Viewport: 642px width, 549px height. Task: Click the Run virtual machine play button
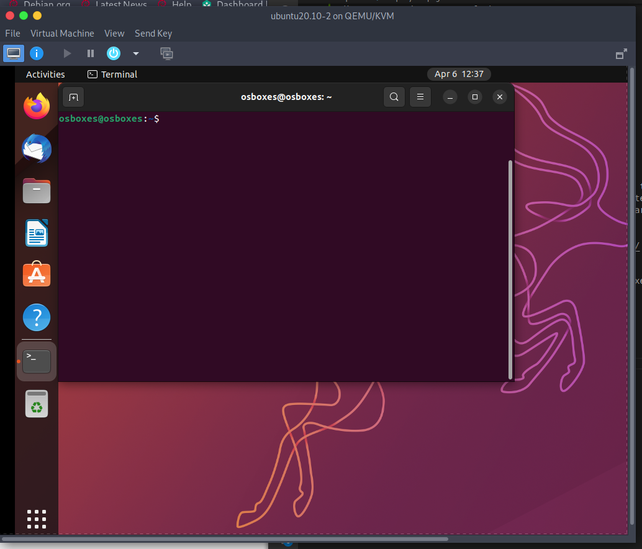point(67,53)
